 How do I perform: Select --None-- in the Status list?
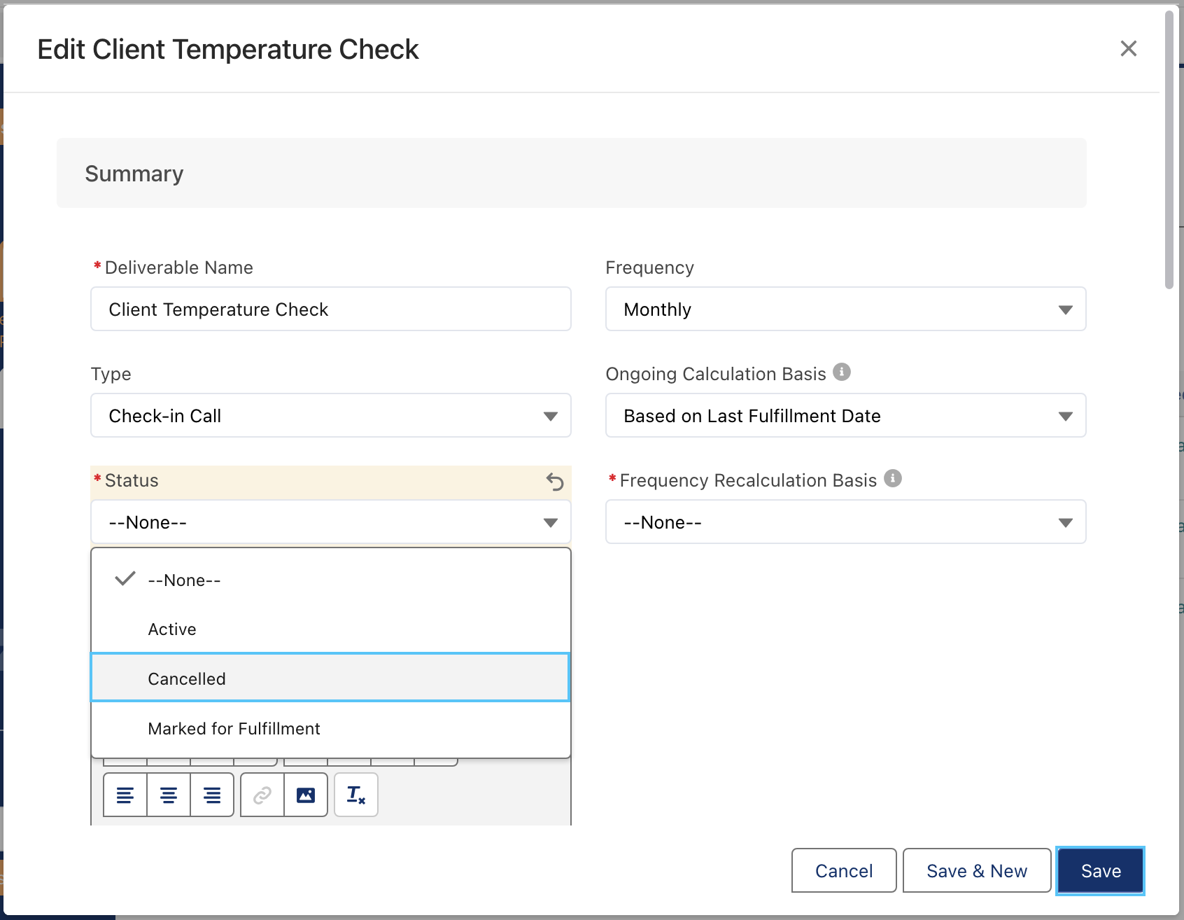point(331,580)
